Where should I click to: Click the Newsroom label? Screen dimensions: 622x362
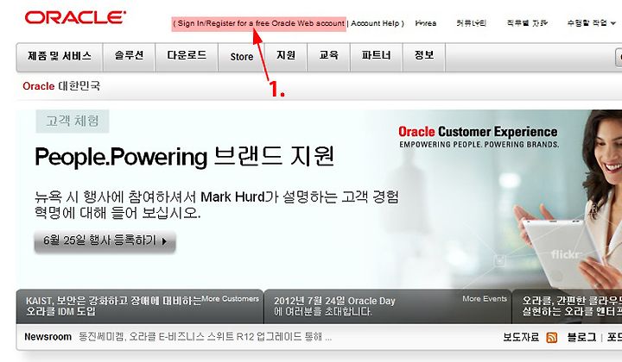tap(48, 337)
